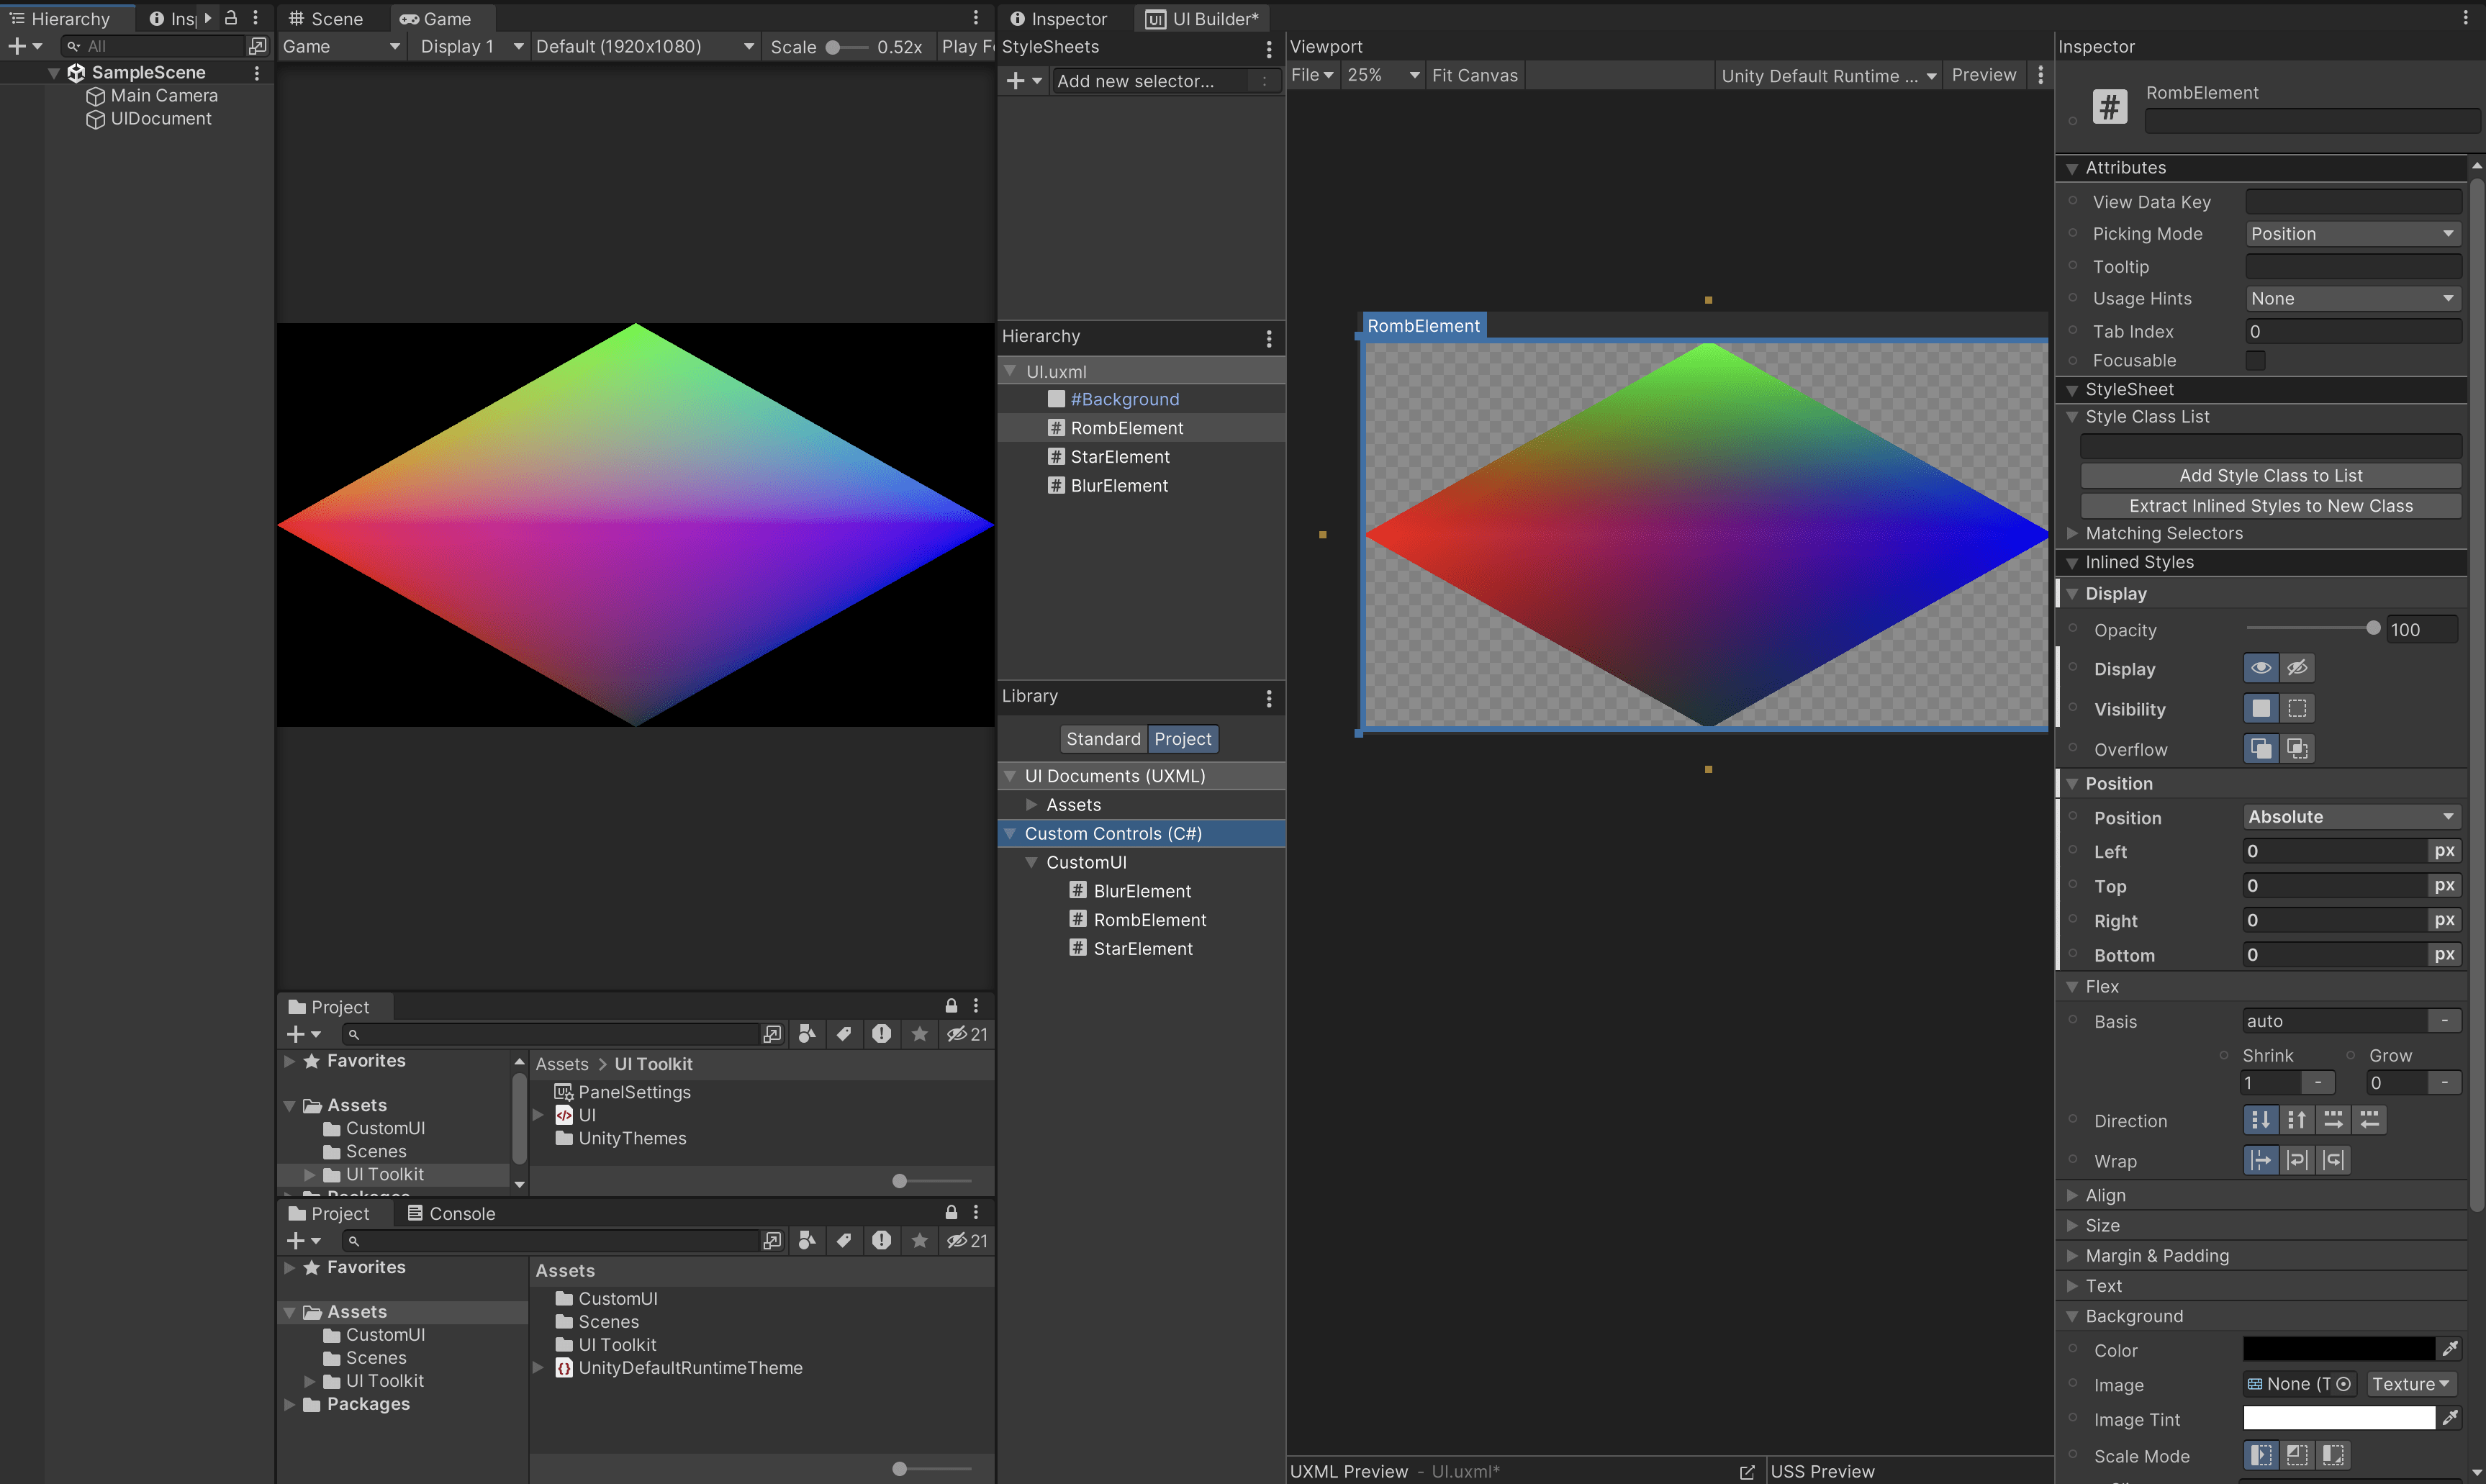The height and width of the screenshot is (1484, 2486).
Task: Expand Matching Selectors section
Action: [2072, 533]
